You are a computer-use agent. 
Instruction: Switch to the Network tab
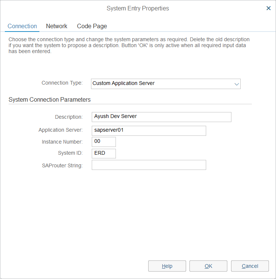[56, 26]
